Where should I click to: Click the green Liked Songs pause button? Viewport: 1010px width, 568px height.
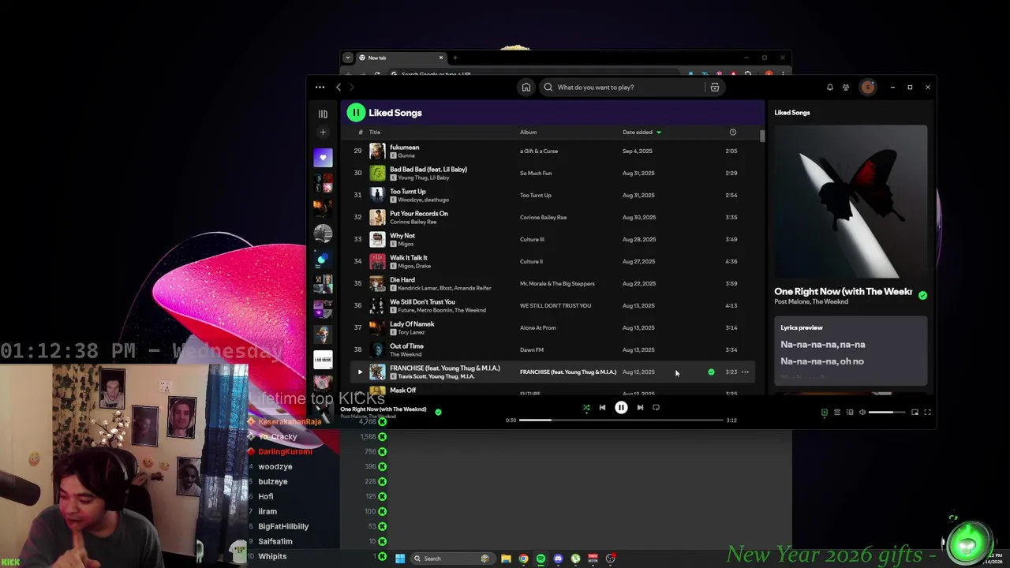tap(356, 113)
